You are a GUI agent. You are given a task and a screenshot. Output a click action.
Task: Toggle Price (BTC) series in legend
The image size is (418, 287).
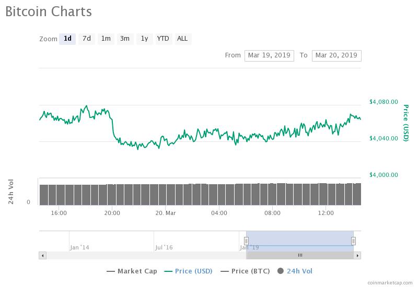(x=245, y=271)
